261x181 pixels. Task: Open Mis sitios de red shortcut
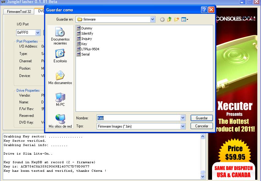pyautogui.click(x=60, y=121)
